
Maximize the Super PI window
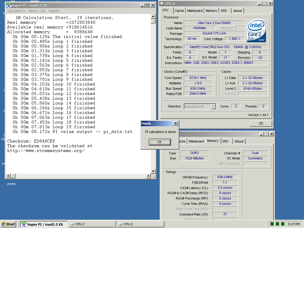(147, 5)
